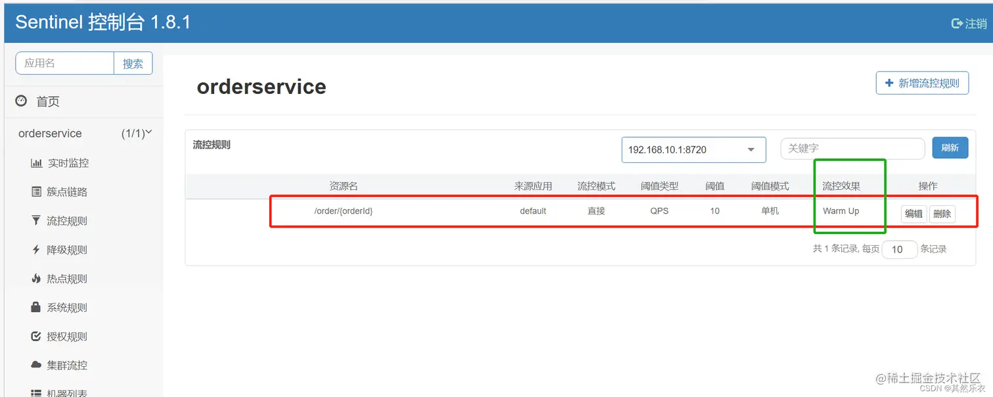Go to 授权规则 page
This screenshot has height=397, width=993.
coord(67,337)
